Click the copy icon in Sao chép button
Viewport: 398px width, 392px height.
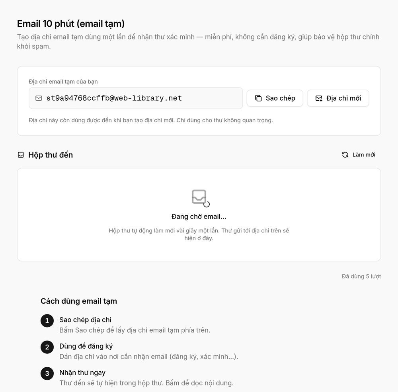pyautogui.click(x=258, y=98)
